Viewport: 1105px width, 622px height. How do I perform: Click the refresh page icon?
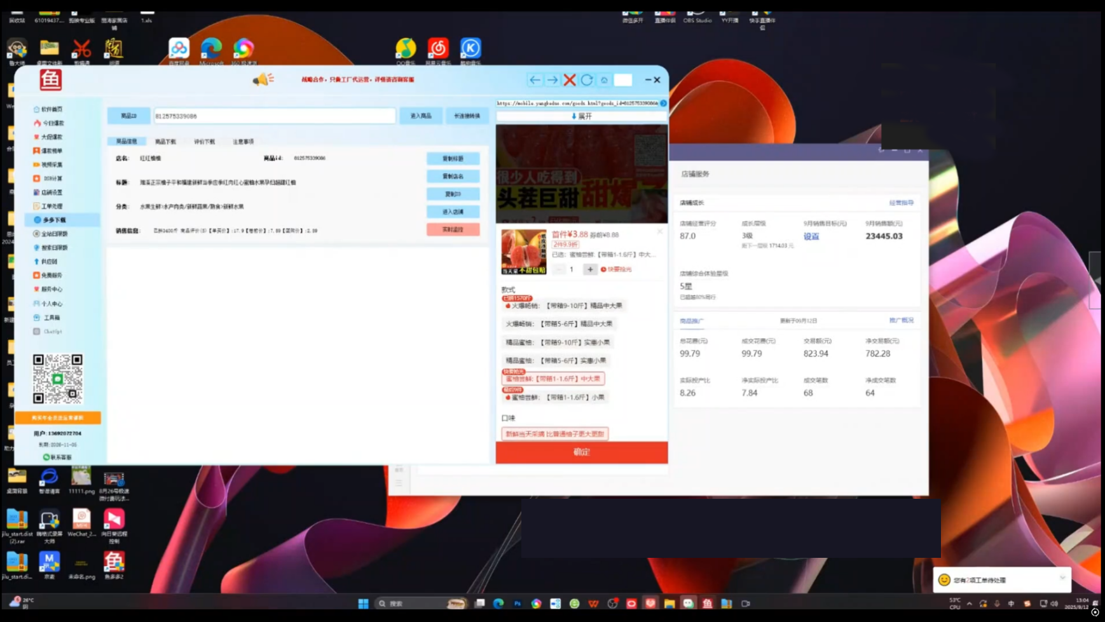pyautogui.click(x=586, y=80)
